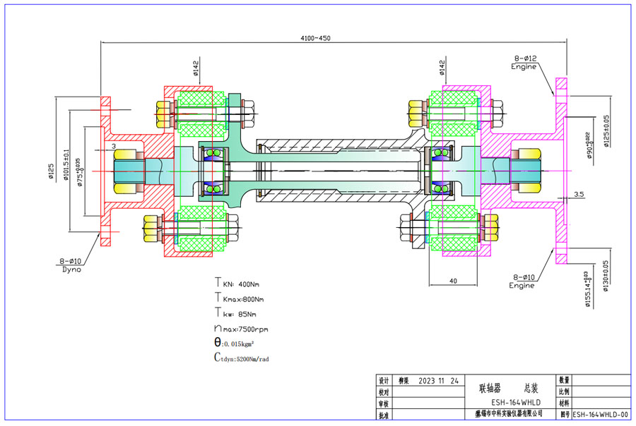Click the 2023 11 24 date in title block
Image resolution: width=636 pixels, height=426 pixels.
(438, 381)
